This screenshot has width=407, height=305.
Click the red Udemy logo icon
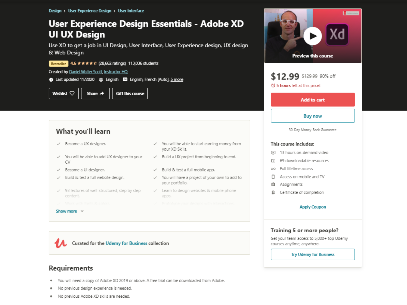(61, 243)
